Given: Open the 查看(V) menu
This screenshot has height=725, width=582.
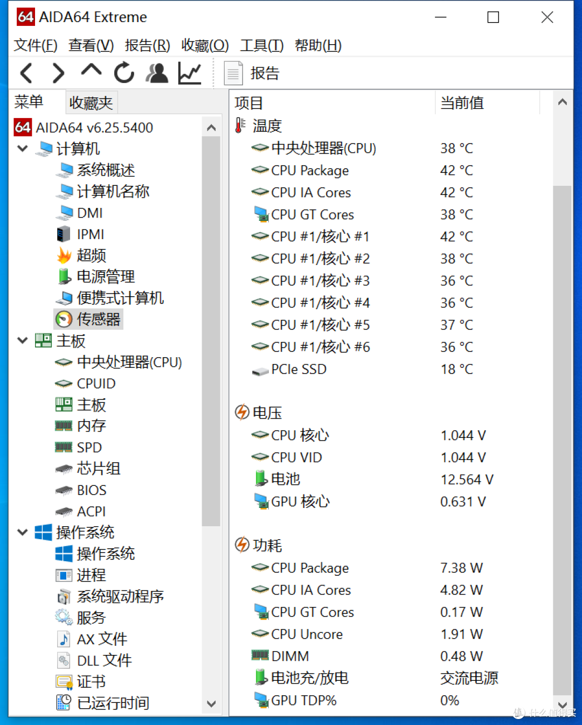Looking at the screenshot, I should coord(91,45).
